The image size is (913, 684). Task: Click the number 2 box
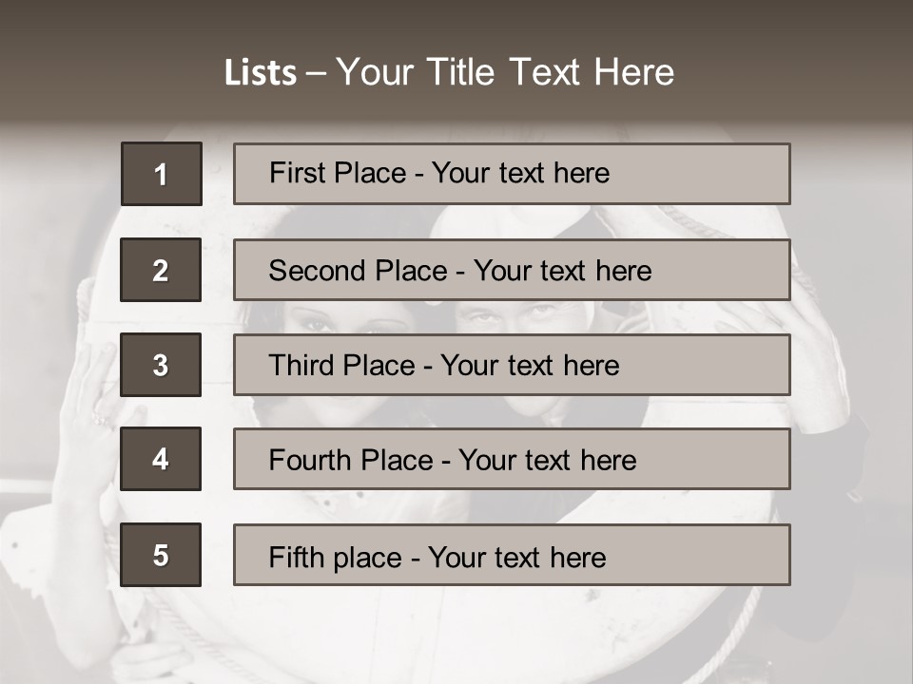point(161,270)
